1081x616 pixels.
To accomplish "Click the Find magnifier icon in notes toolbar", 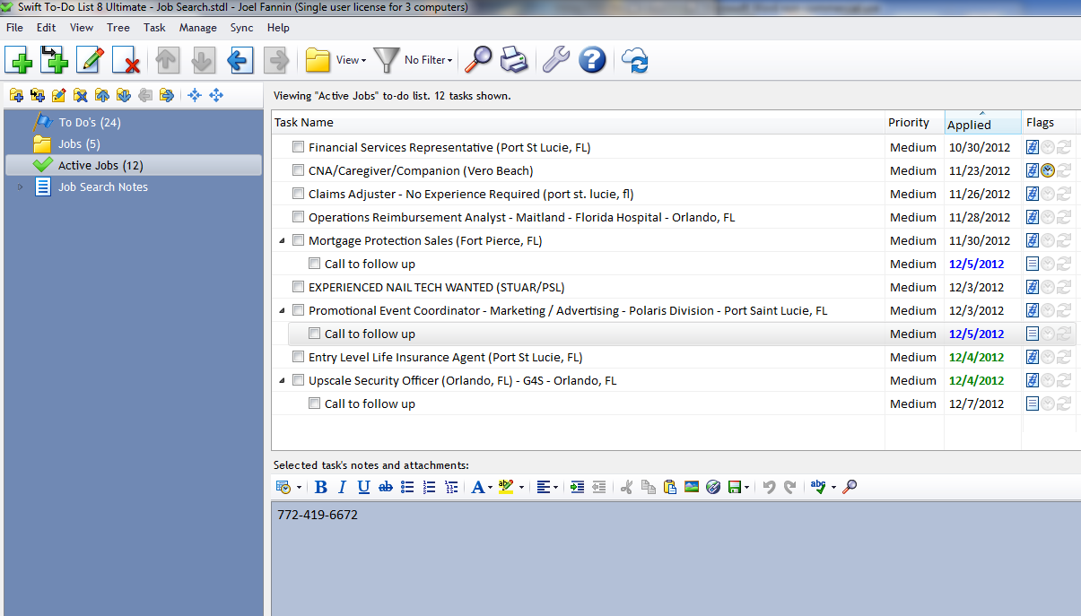I will (850, 487).
